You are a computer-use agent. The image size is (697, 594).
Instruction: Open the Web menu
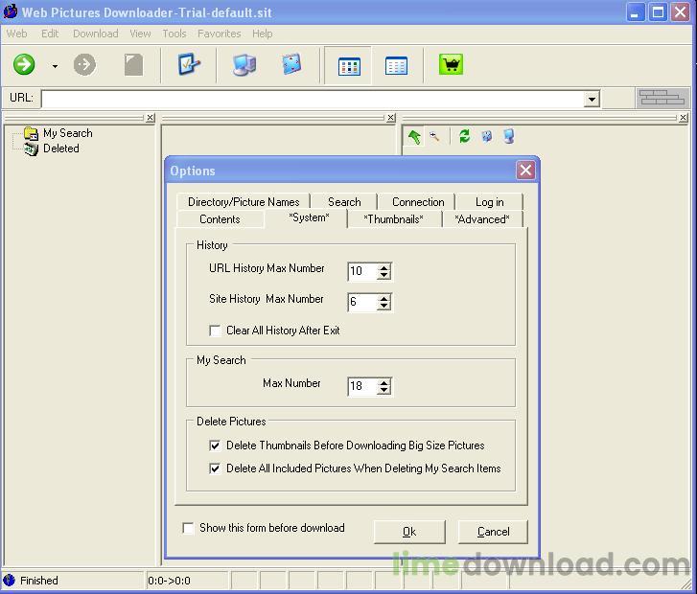[17, 34]
